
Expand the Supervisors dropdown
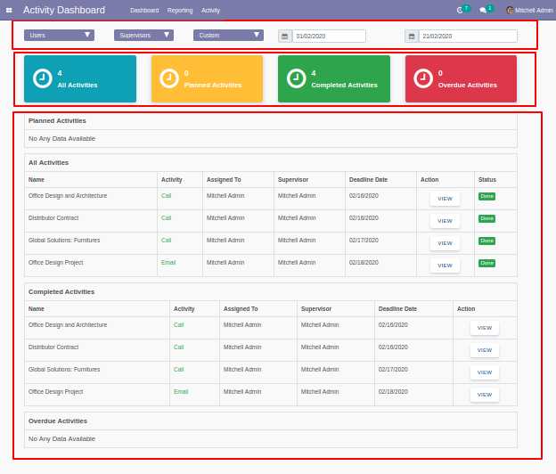click(143, 35)
